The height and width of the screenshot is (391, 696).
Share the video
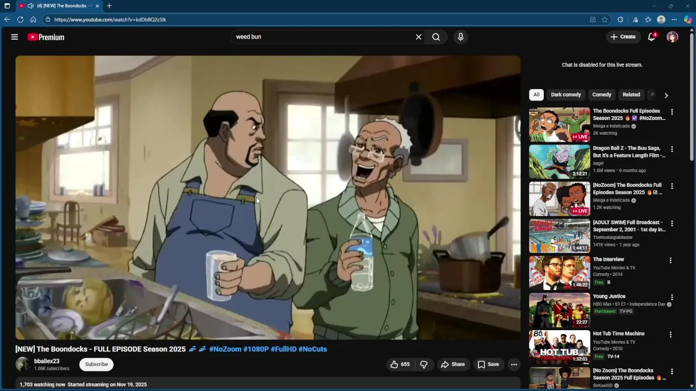[x=453, y=364]
